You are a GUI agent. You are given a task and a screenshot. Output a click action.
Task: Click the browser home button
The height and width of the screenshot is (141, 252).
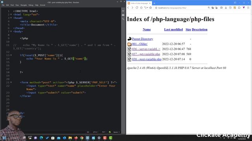(141, 8)
